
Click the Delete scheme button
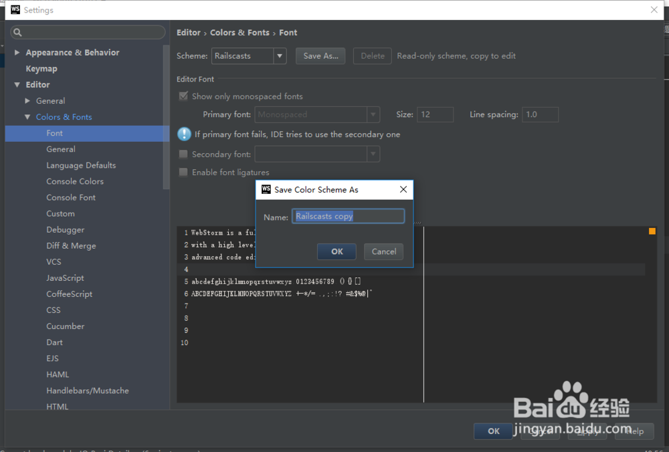(373, 56)
